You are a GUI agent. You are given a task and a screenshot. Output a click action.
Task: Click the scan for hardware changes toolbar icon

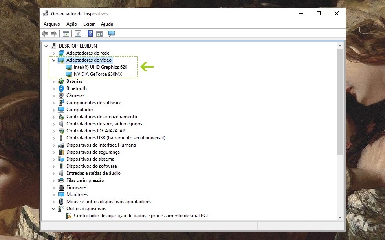point(112,34)
